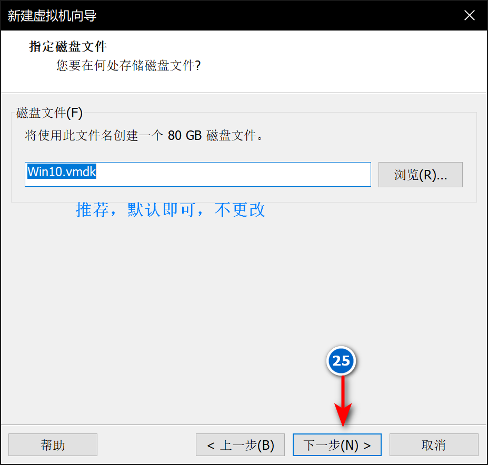Image resolution: width=488 pixels, height=465 pixels.
Task: Click the highlighted Win10.vmdk text
Action: click(x=61, y=172)
